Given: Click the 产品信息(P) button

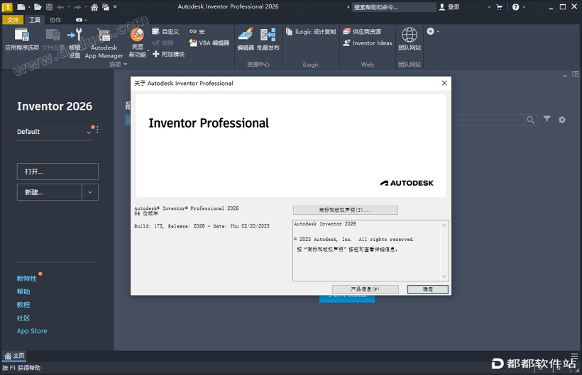Looking at the screenshot, I should click(x=366, y=289).
